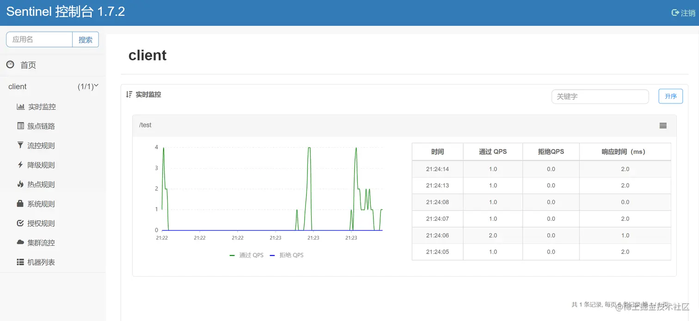Image resolution: width=699 pixels, height=321 pixels.
Task: Click the grid list icon beside 机器列表
Action: pyautogui.click(x=20, y=262)
